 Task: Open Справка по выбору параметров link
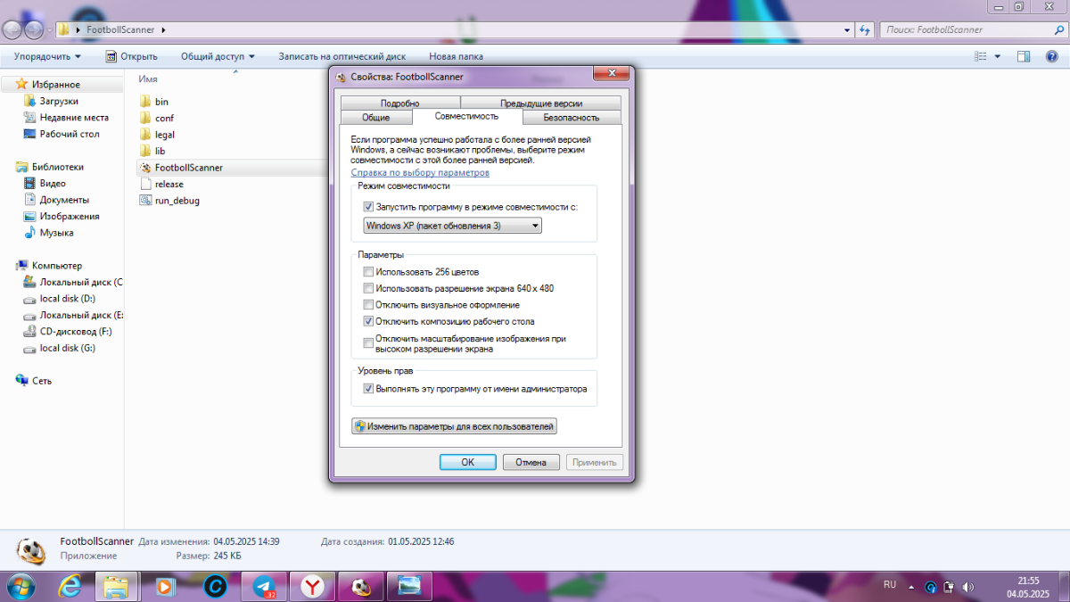420,173
